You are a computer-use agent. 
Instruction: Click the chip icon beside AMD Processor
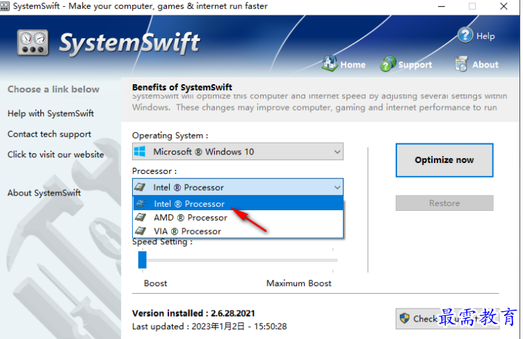[140, 217]
